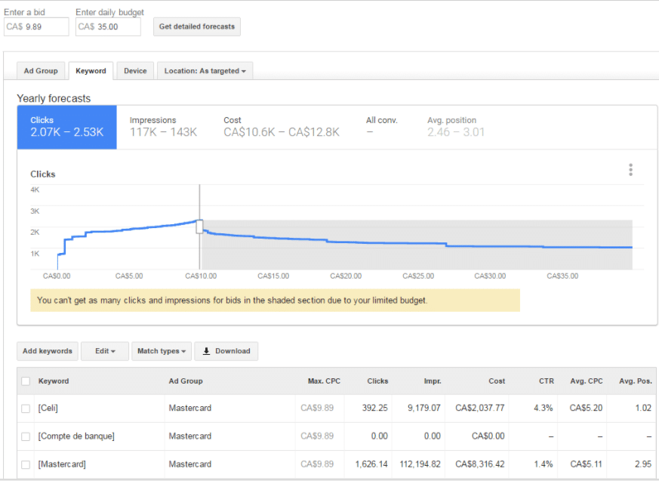Open the Match types dropdown
659x481 pixels.
pos(162,351)
